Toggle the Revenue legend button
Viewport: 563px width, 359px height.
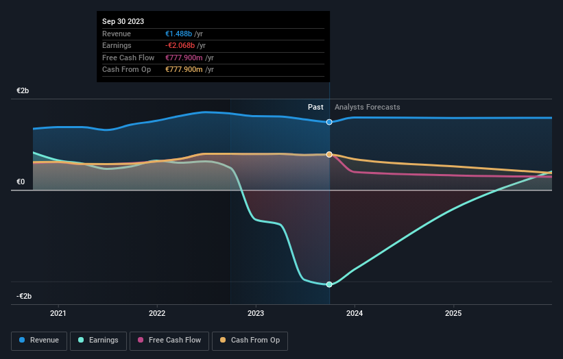[x=39, y=341]
